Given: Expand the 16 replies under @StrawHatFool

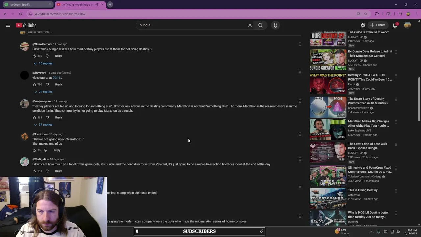Looking at the screenshot, I should coord(42,63).
